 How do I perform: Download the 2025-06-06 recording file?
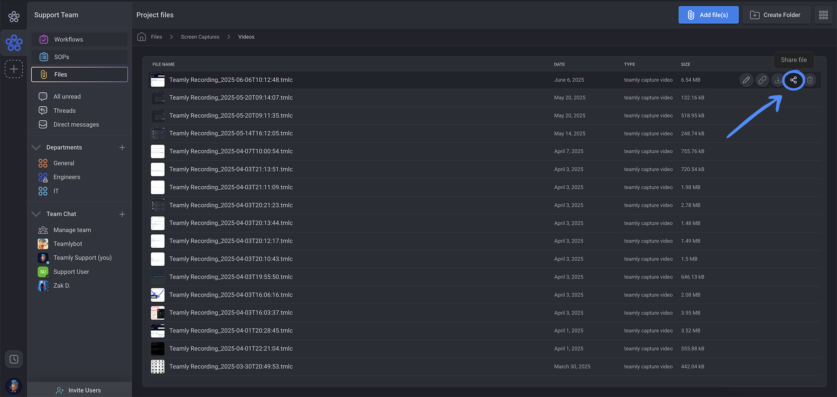778,80
